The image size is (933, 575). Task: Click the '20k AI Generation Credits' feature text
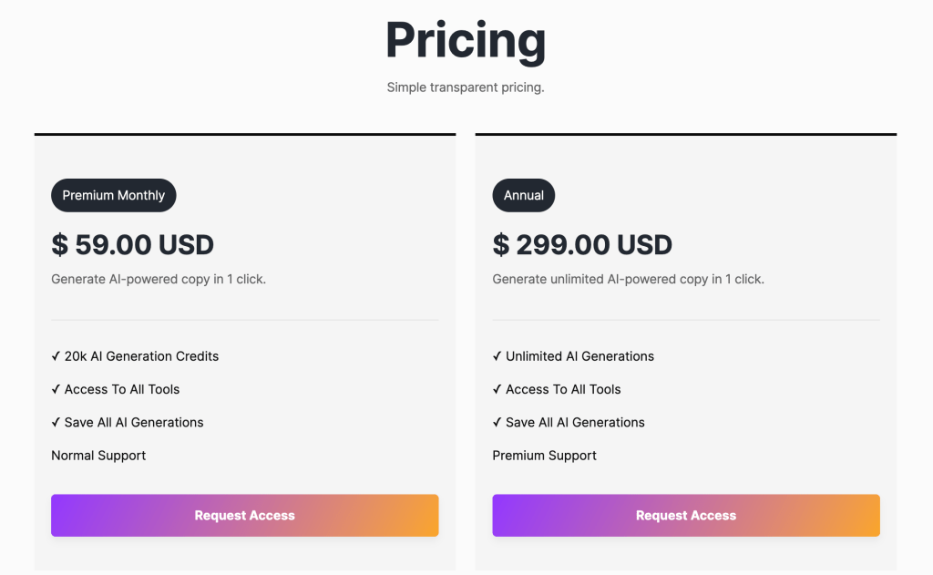tap(142, 356)
